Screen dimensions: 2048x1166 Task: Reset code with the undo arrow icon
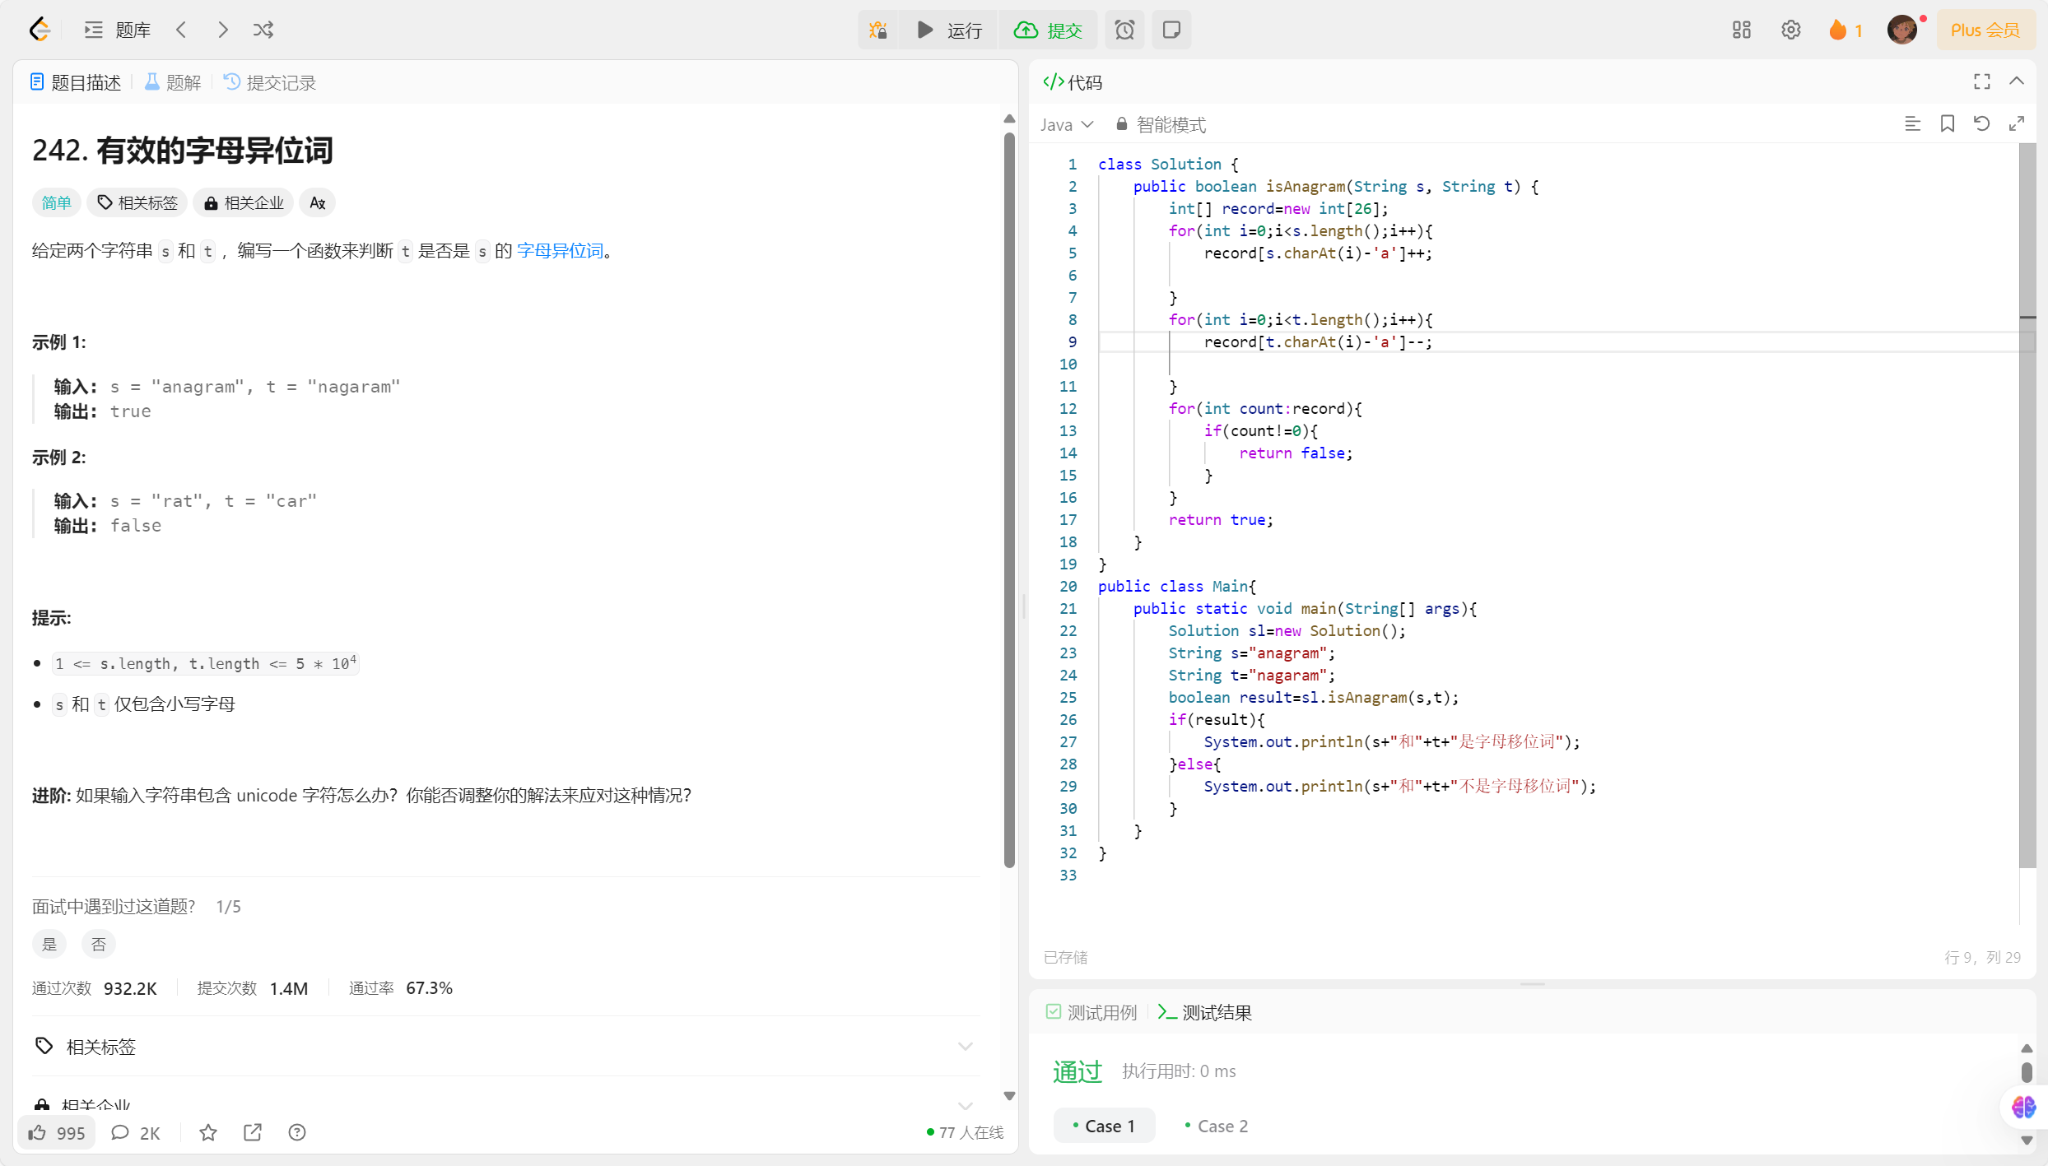coord(1981,124)
